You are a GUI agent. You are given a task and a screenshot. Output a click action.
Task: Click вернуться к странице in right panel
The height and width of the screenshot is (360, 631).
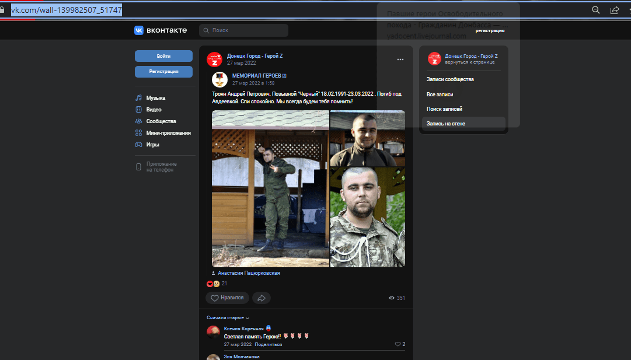click(x=470, y=62)
